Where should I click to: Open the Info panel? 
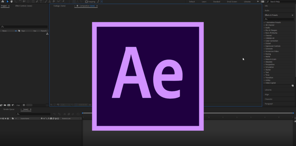pyautogui.click(x=266, y=6)
